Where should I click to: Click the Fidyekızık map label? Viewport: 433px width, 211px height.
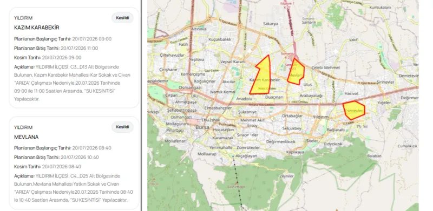(333, 144)
